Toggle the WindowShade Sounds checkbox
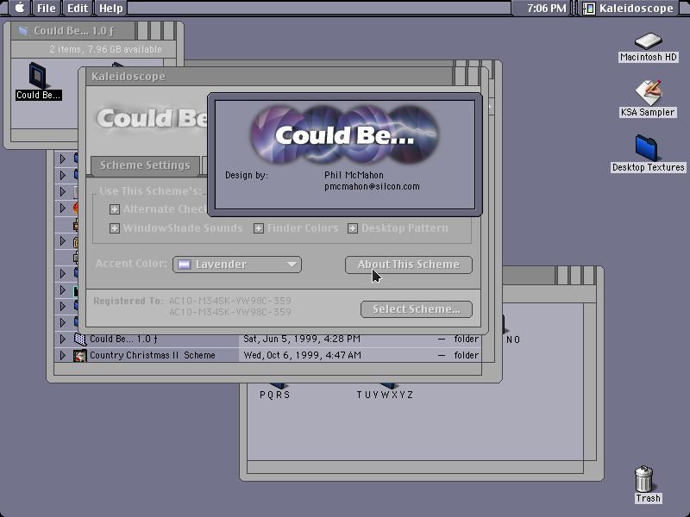Screen dimensions: 690x517 pos(115,228)
